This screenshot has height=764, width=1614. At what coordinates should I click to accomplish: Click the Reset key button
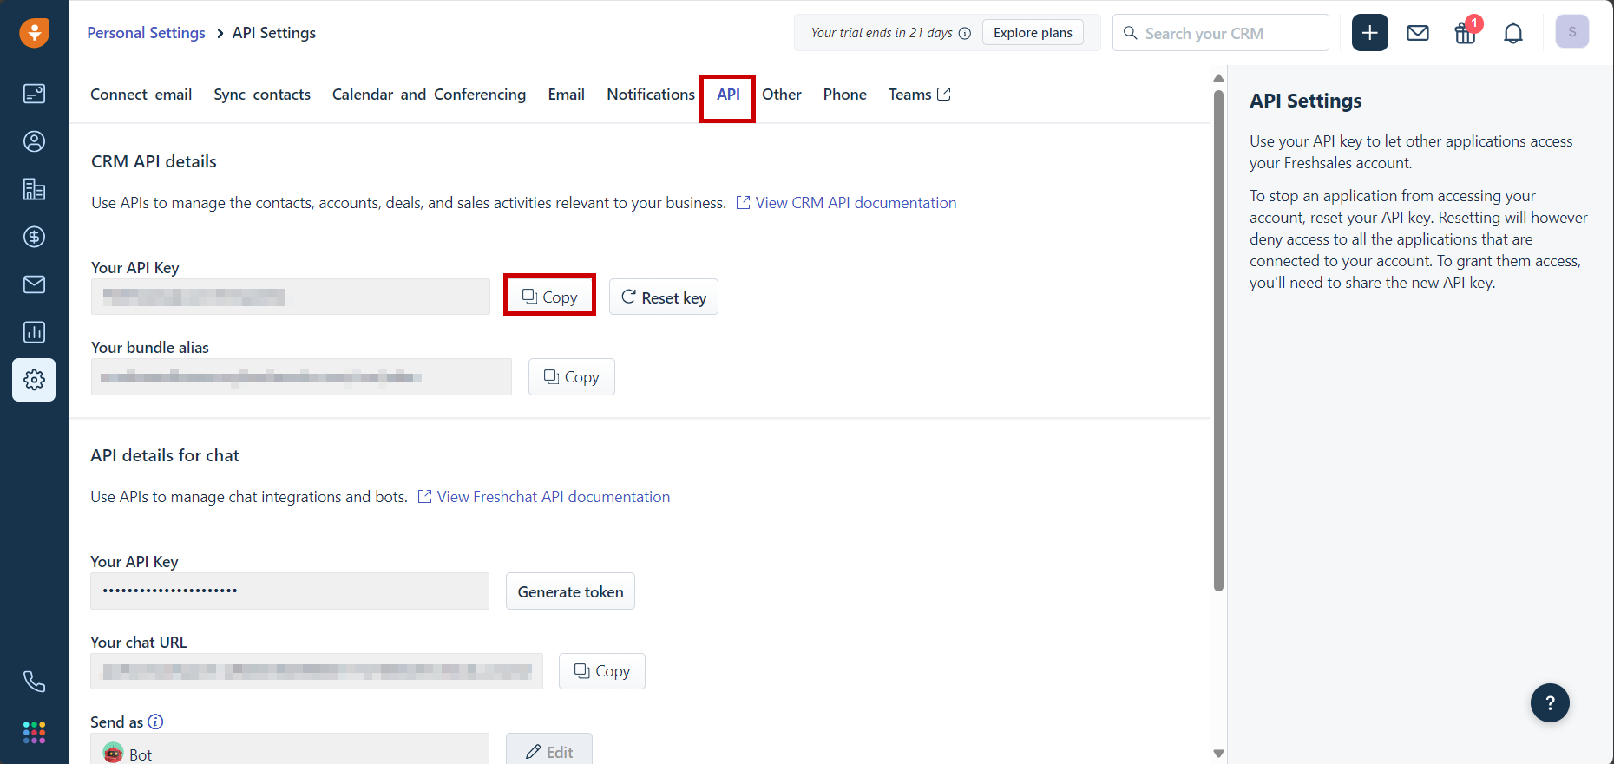pos(664,297)
